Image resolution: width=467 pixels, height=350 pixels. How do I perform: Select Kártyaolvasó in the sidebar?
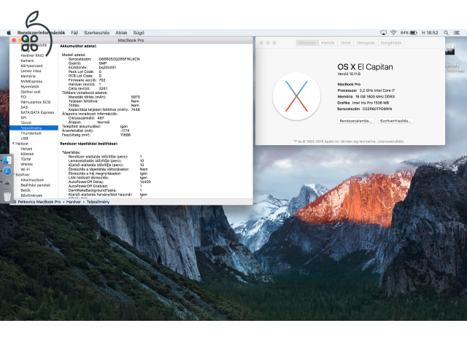(31, 66)
